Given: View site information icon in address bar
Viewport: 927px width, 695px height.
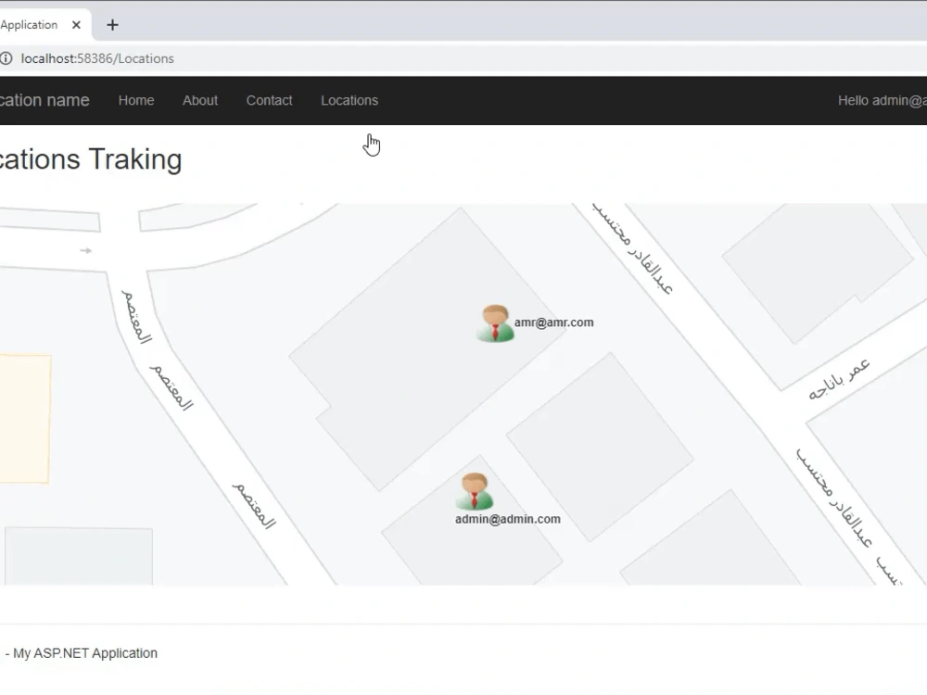Looking at the screenshot, I should coord(6,58).
